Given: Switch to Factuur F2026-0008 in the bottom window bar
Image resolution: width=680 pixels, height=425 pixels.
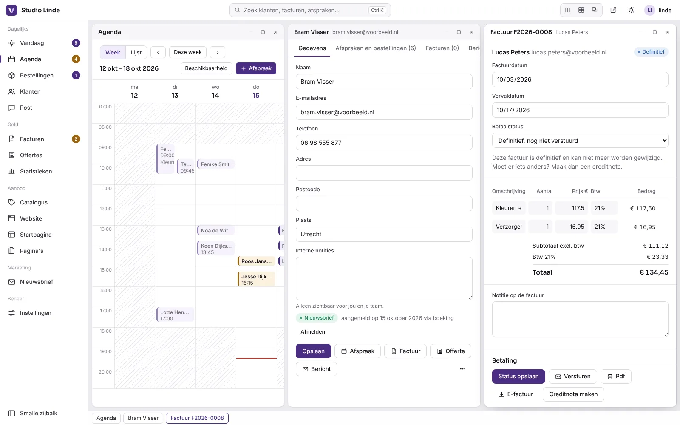Looking at the screenshot, I should [197, 418].
